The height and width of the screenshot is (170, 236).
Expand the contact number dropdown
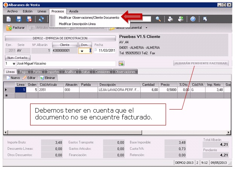point(9,63)
